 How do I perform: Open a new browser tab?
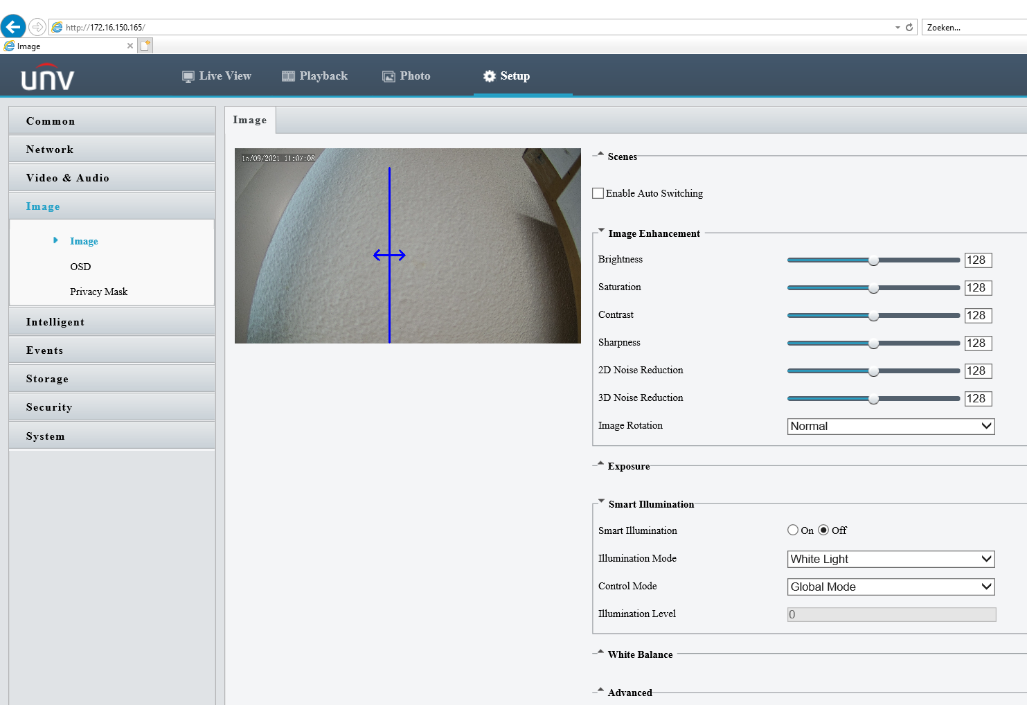145,46
